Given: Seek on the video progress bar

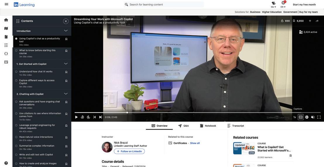Looking at the screenshot, I should coord(198,113).
